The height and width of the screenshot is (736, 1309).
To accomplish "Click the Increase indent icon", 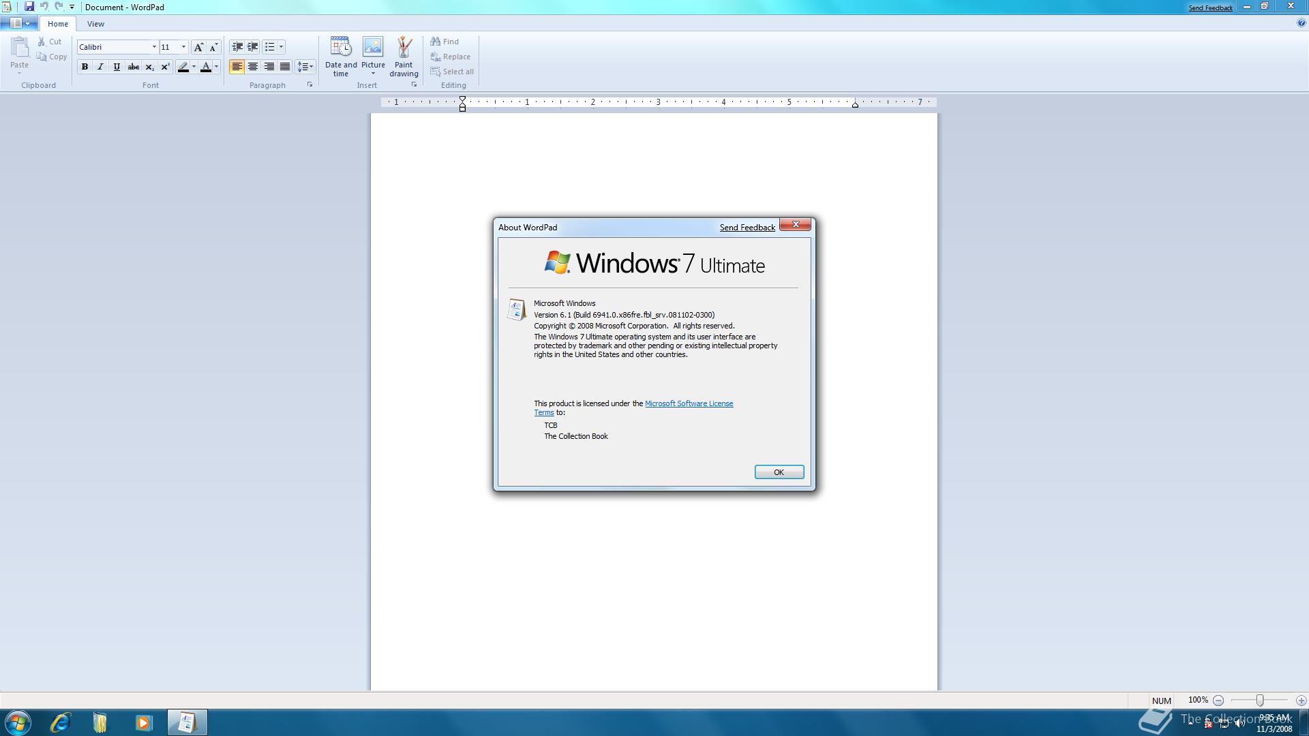I will click(x=252, y=47).
